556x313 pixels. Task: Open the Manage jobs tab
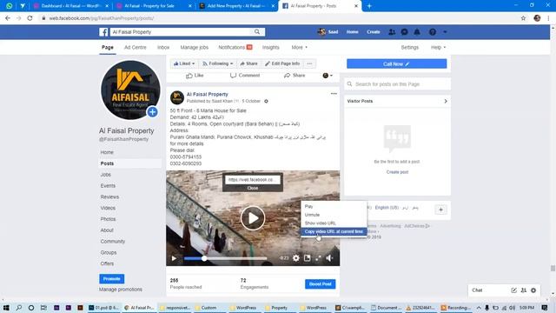195,47
